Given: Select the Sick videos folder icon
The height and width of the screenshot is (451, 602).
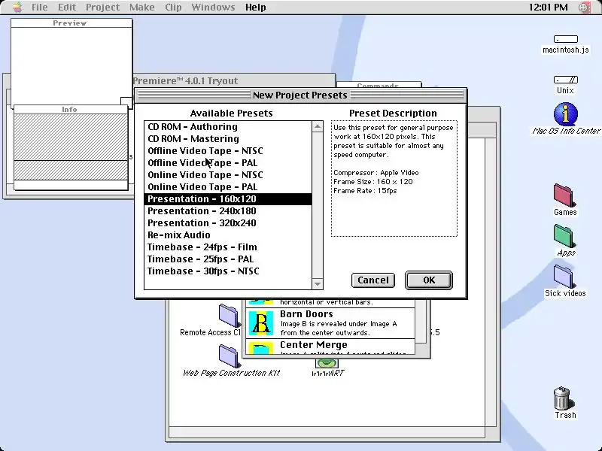Looking at the screenshot, I should [564, 277].
